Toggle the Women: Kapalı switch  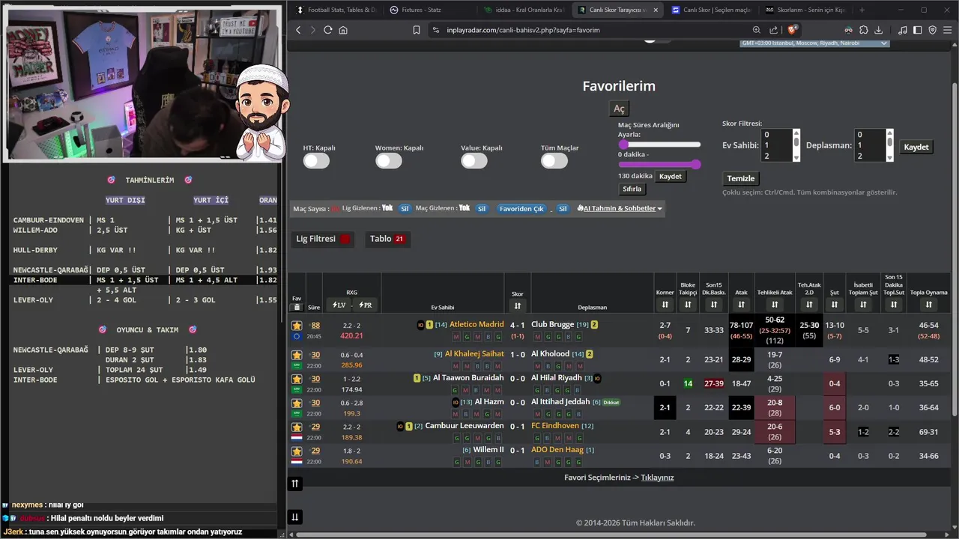click(389, 161)
